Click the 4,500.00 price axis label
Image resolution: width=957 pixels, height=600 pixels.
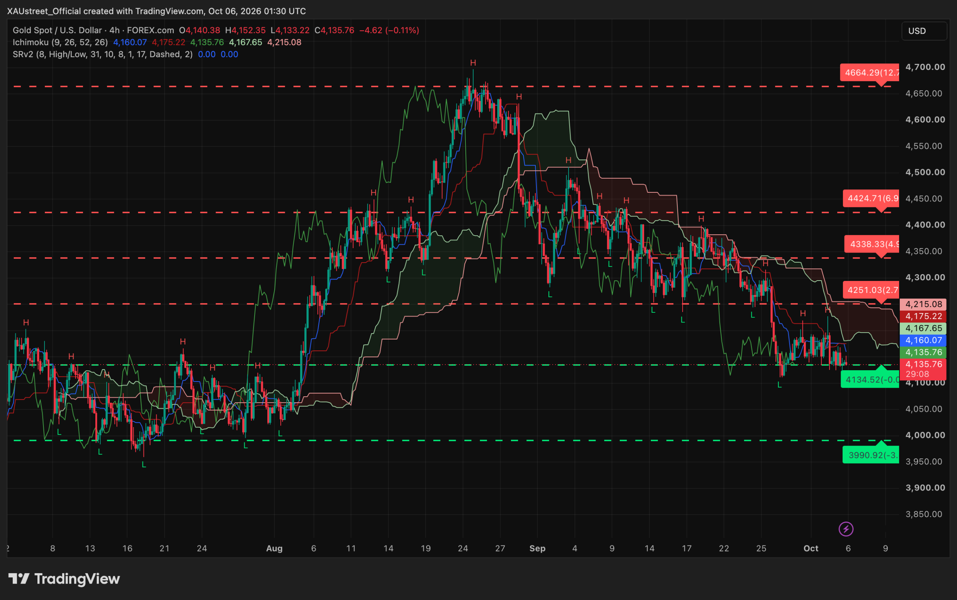click(x=925, y=172)
